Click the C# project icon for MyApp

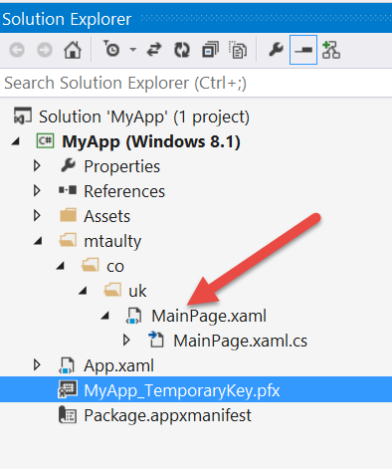pos(45,140)
